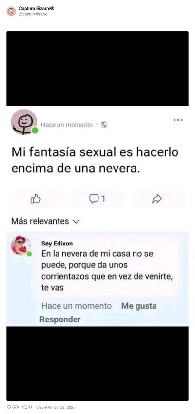Like the tweet with heart icon
This screenshot has width=195, height=414.
pos(9,407)
